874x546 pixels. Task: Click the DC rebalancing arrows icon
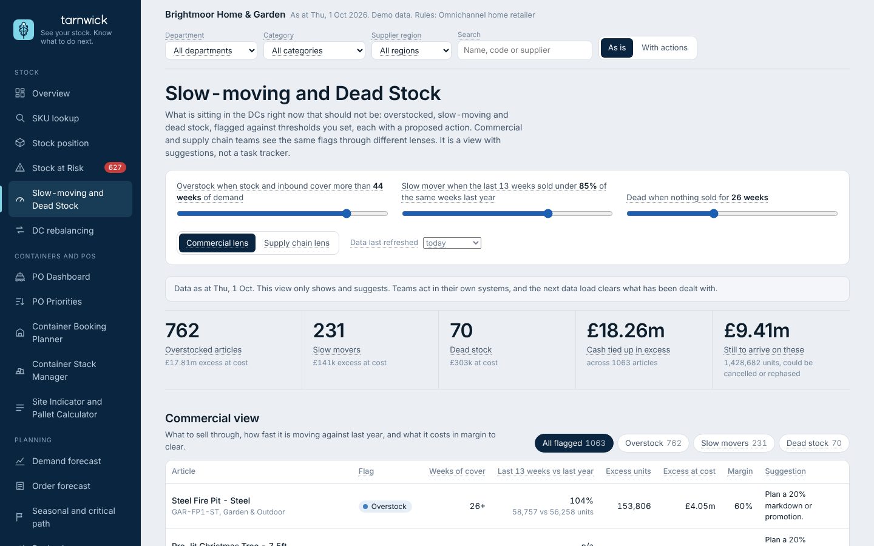pyautogui.click(x=20, y=230)
